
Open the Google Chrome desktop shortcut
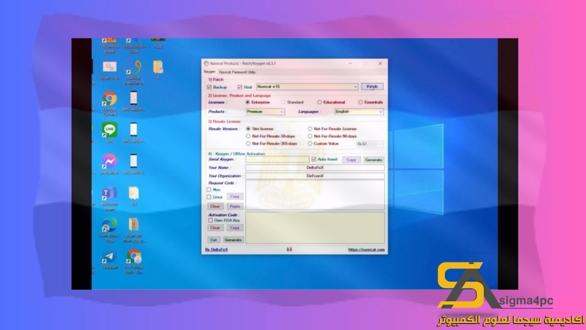[x=109, y=102]
